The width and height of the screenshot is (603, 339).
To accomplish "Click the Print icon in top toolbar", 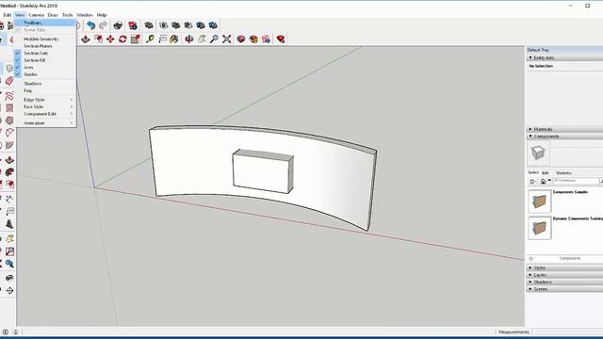I will pos(118,25).
